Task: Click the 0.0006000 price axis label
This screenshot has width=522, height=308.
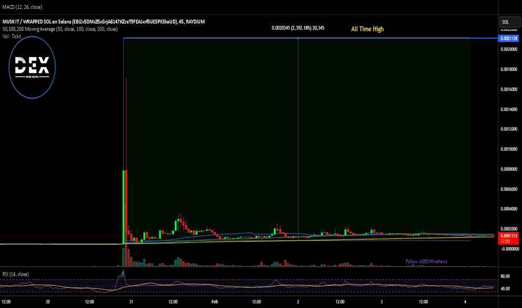Action: pyautogui.click(x=509, y=189)
